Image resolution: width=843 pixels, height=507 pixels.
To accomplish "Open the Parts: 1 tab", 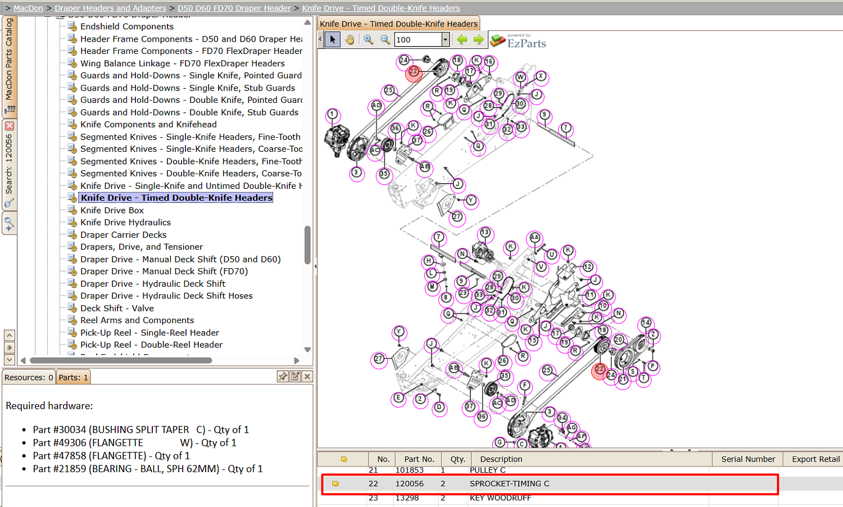I will tap(73, 377).
